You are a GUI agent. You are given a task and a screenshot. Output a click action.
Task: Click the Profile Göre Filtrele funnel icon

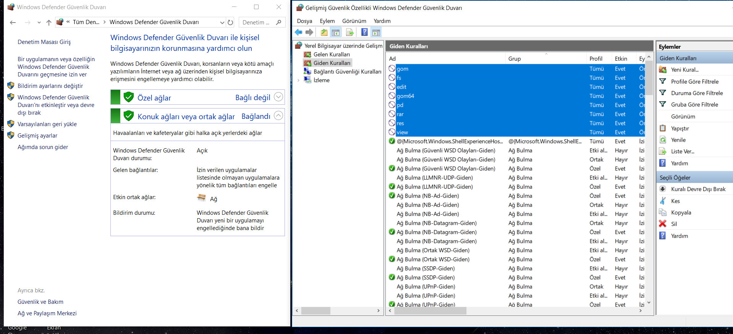click(663, 81)
